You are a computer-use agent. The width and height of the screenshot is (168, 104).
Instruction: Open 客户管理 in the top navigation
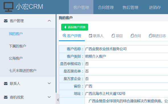[x=81, y=7]
